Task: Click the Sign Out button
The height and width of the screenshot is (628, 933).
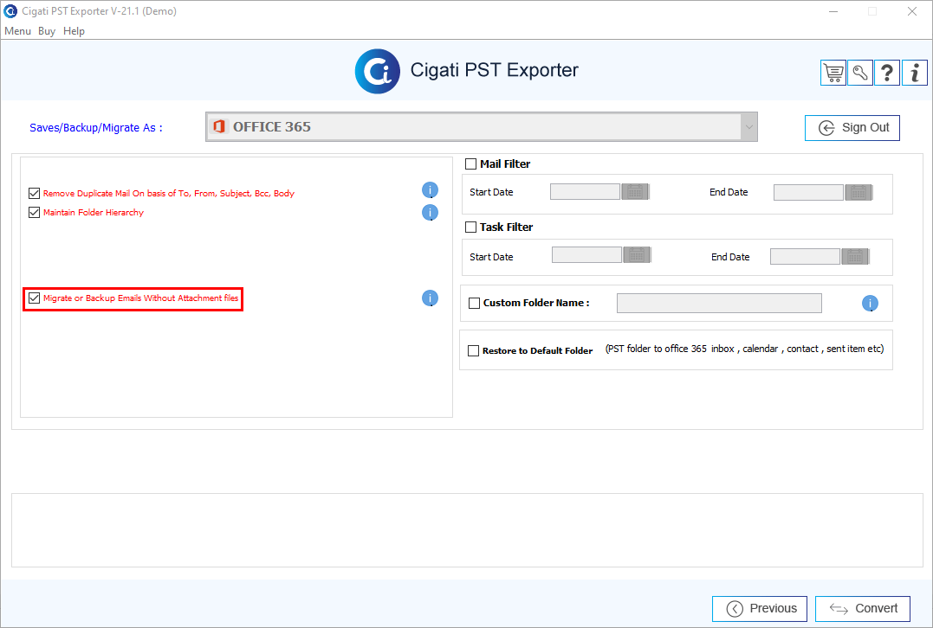Action: pyautogui.click(x=852, y=128)
